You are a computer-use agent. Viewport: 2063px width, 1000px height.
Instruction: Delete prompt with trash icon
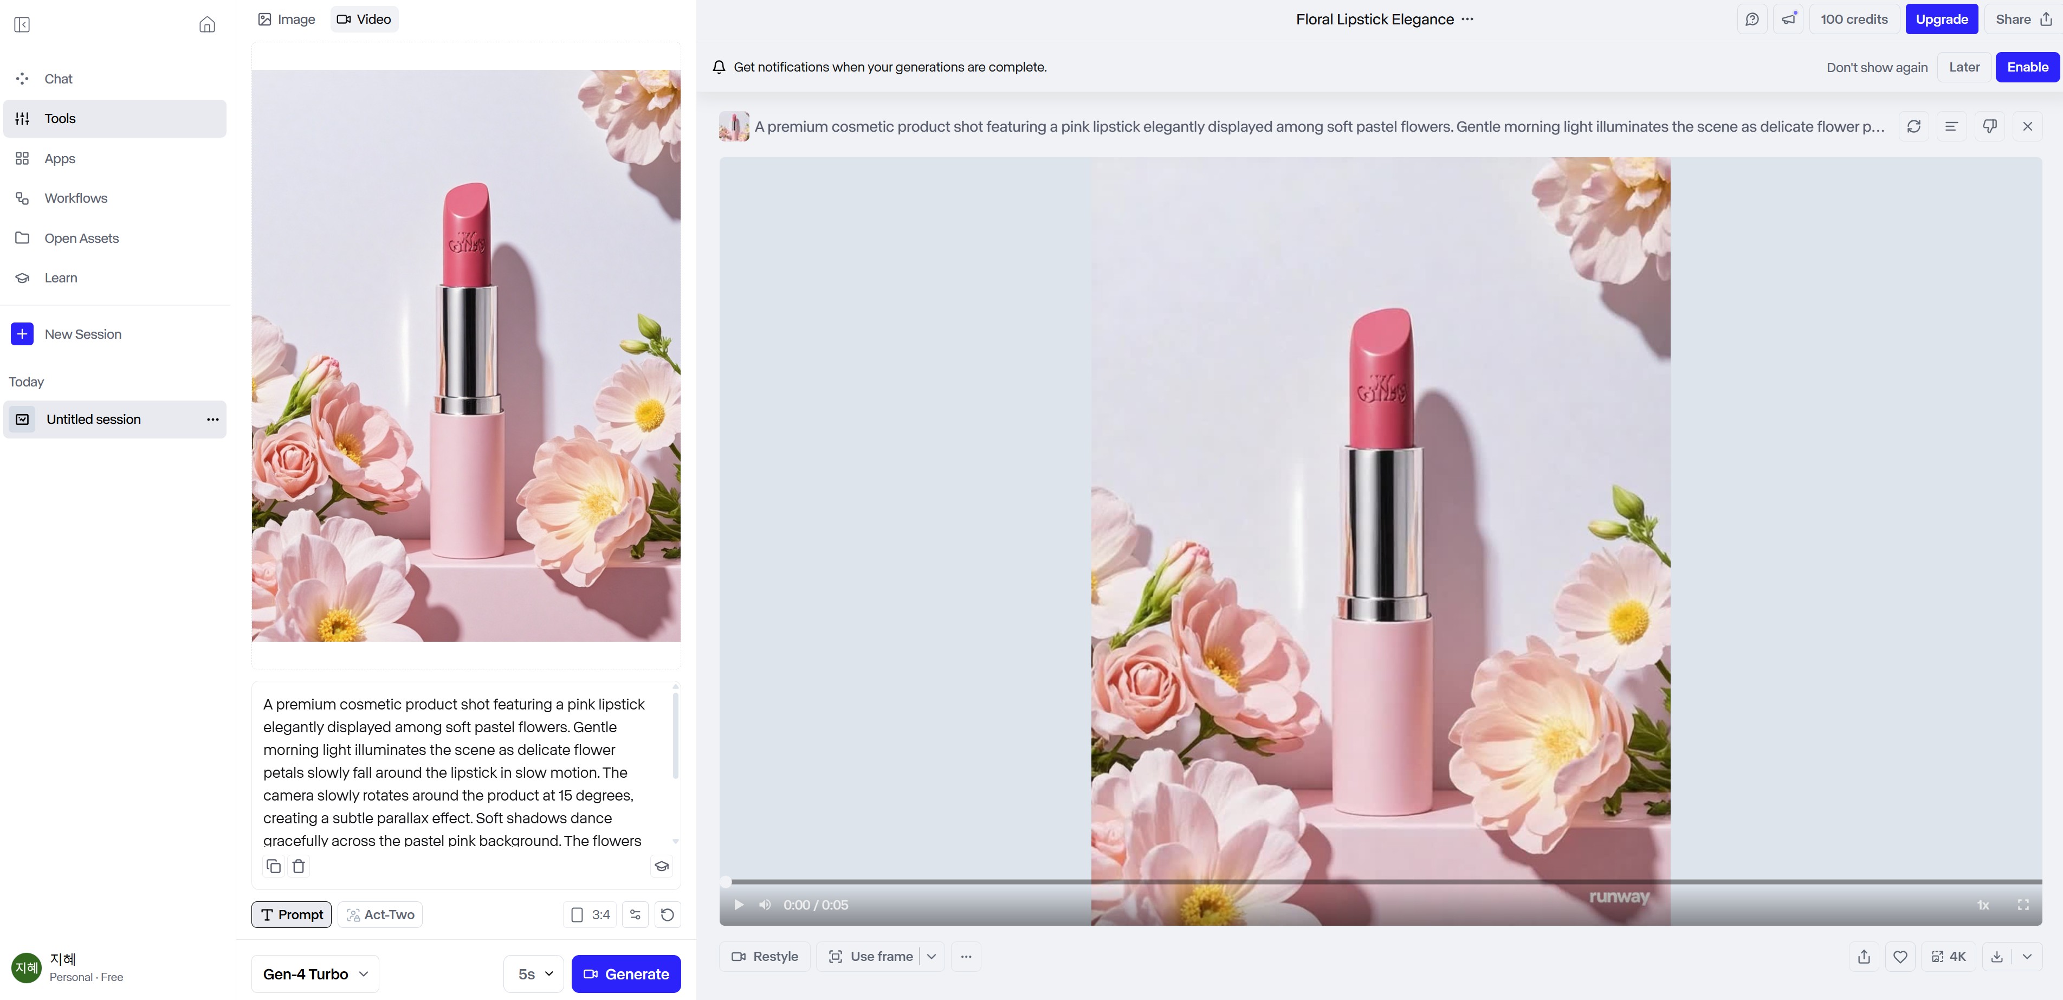tap(299, 866)
